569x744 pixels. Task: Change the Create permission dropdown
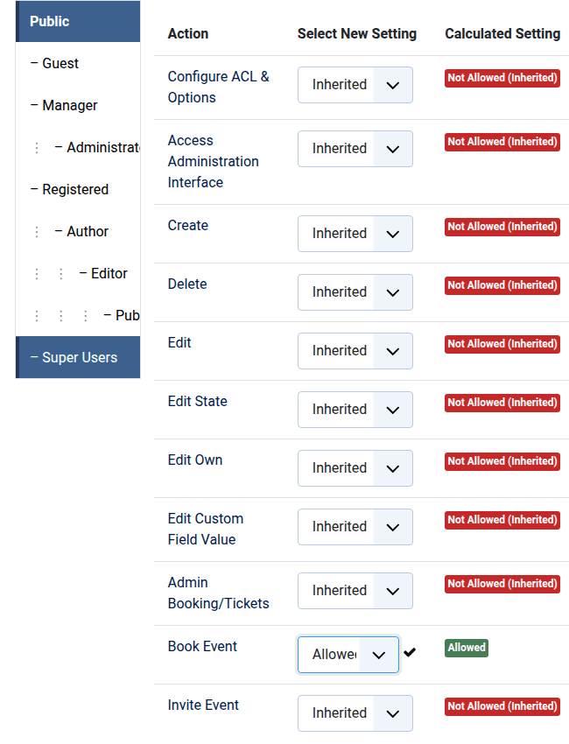355,234
